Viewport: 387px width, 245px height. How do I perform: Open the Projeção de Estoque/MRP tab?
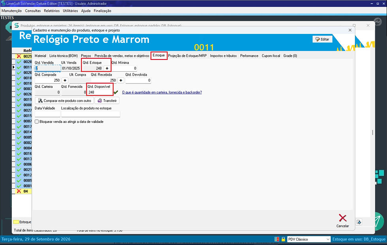[x=187, y=56]
